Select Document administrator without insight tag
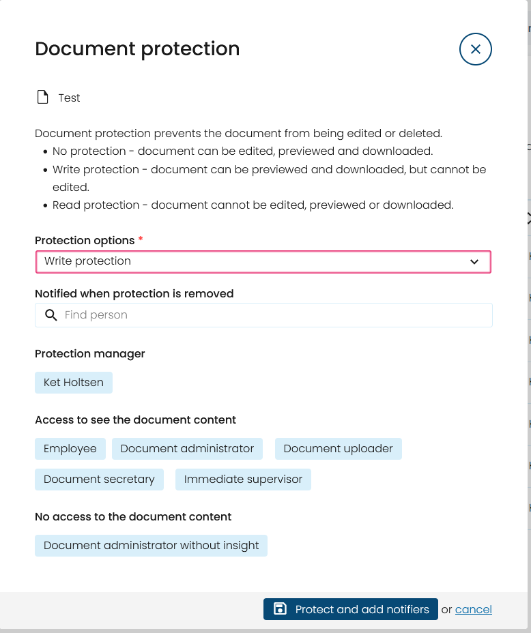531x633 pixels. 151,546
